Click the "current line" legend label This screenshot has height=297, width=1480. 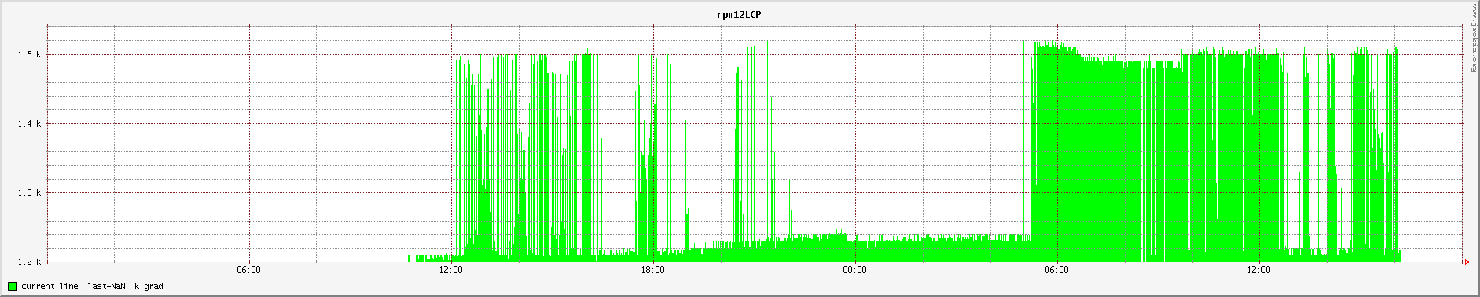(x=50, y=286)
